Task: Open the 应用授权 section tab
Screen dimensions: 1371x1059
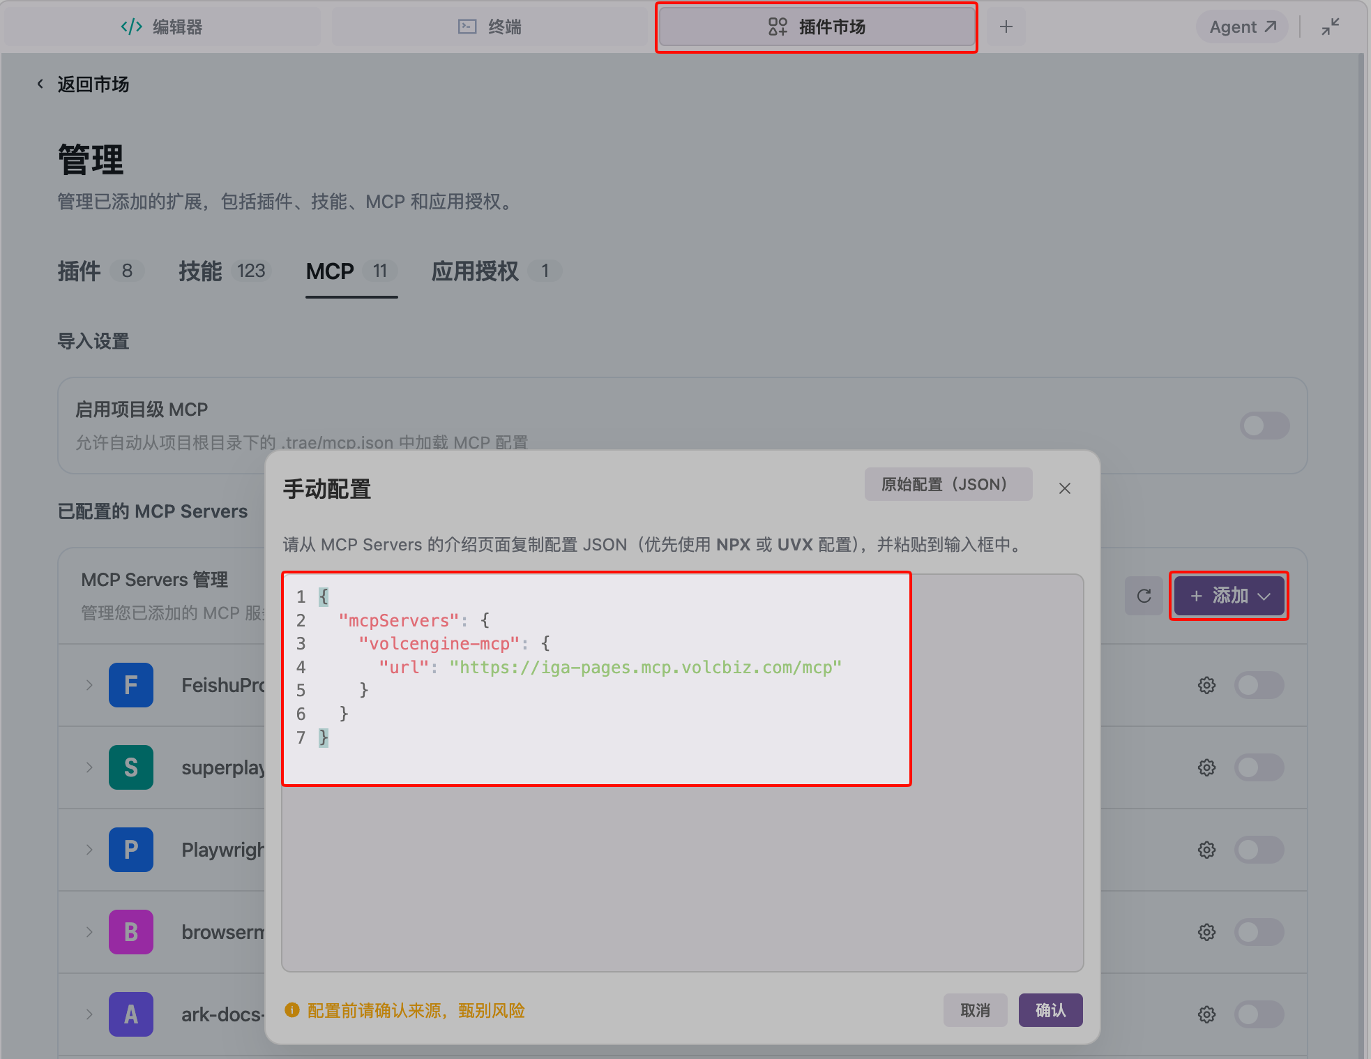Action: [496, 271]
